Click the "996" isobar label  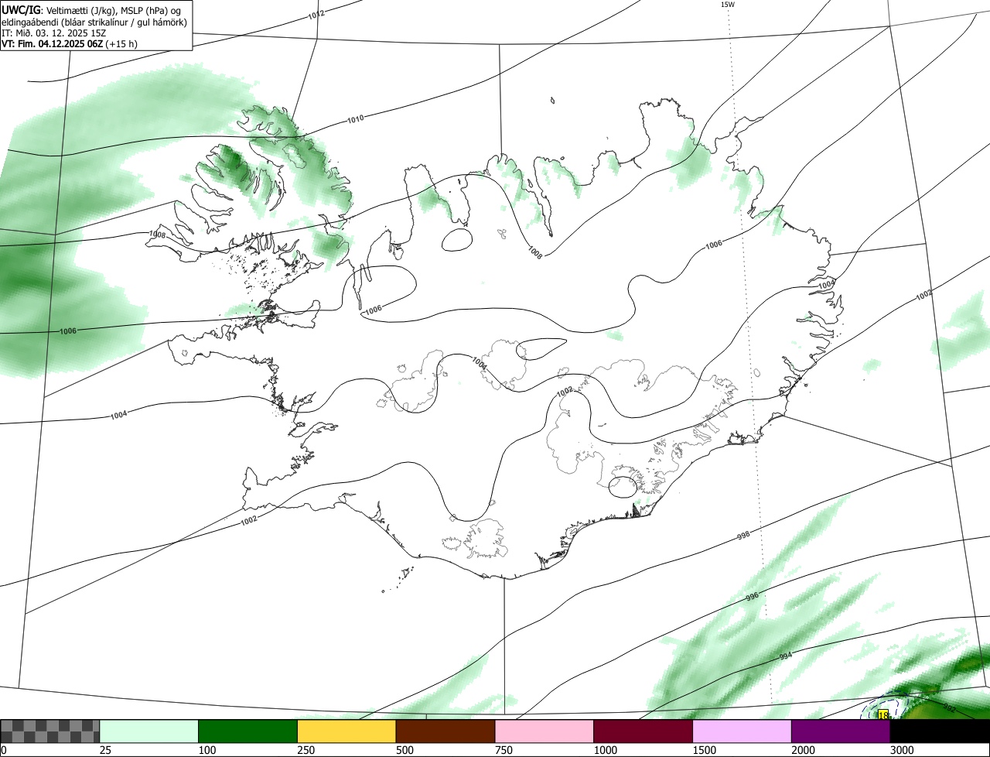(x=752, y=597)
